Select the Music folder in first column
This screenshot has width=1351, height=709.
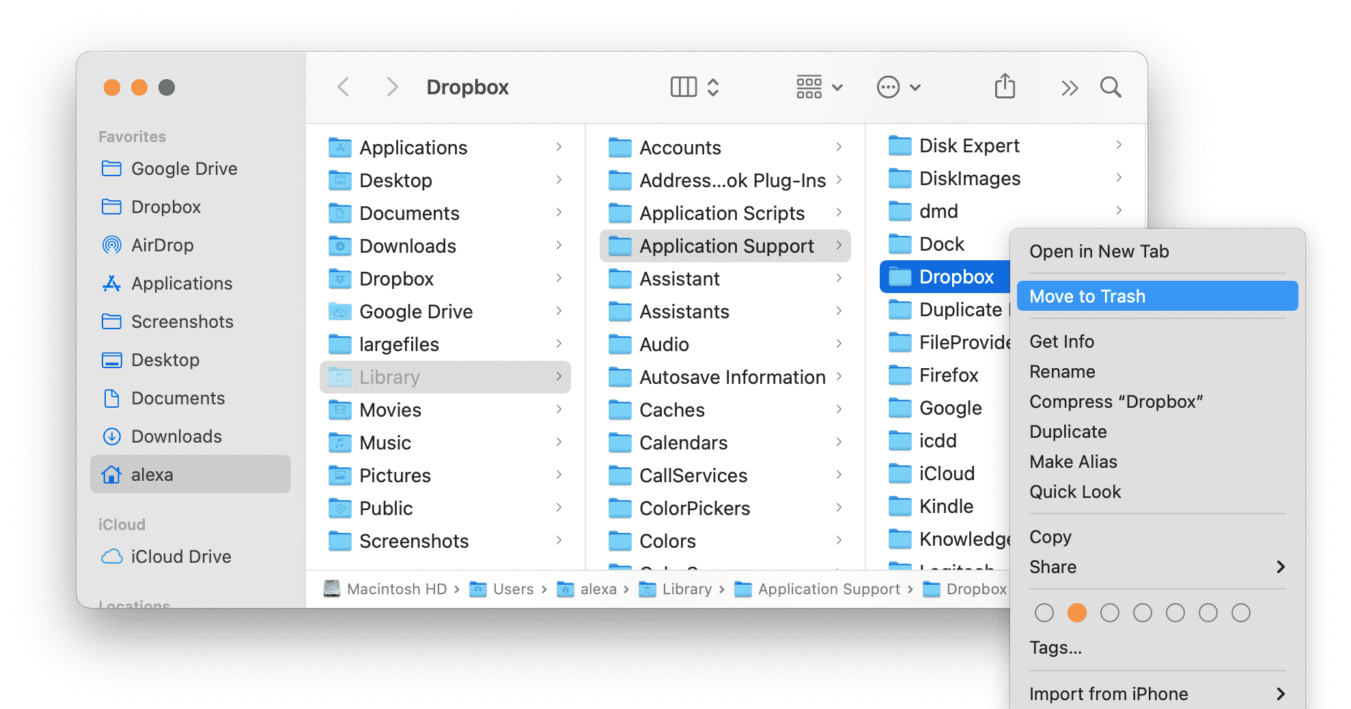point(445,443)
